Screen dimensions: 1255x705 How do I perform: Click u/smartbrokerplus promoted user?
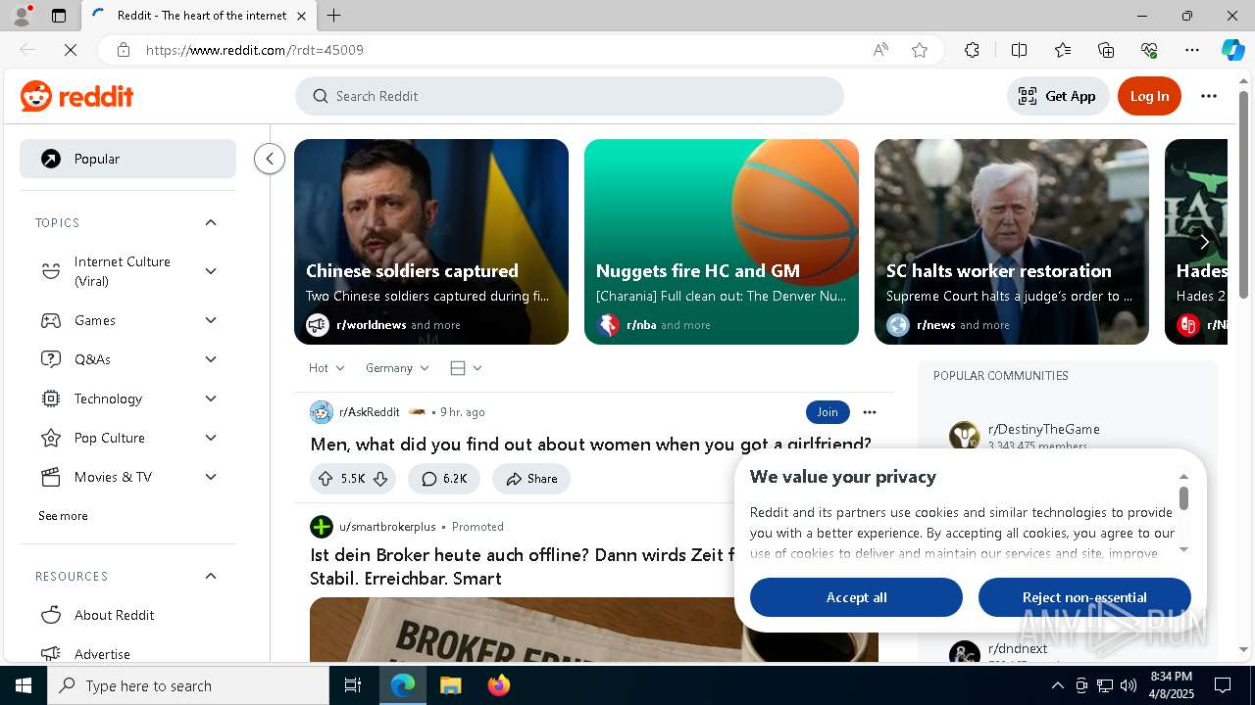pyautogui.click(x=387, y=527)
